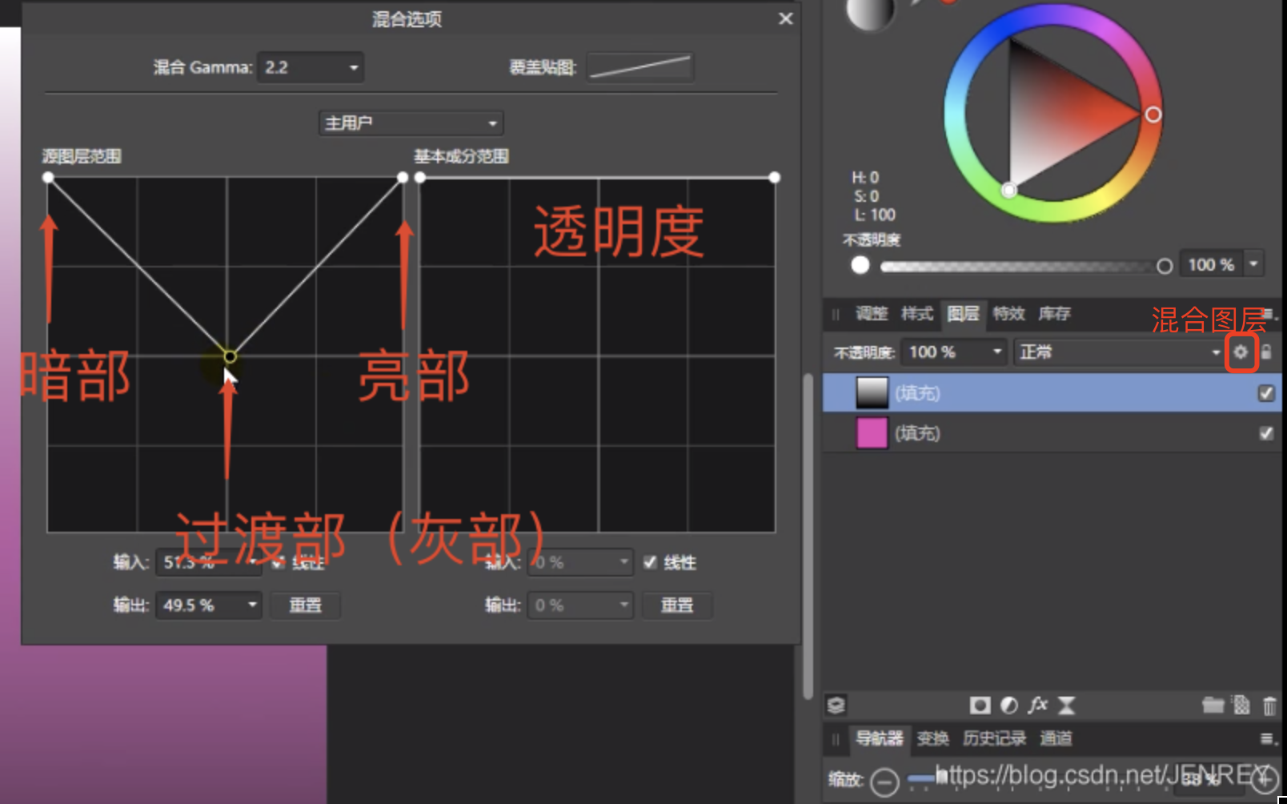The height and width of the screenshot is (804, 1287).
Task: Click the fx layer effects icon
Action: point(1039,706)
